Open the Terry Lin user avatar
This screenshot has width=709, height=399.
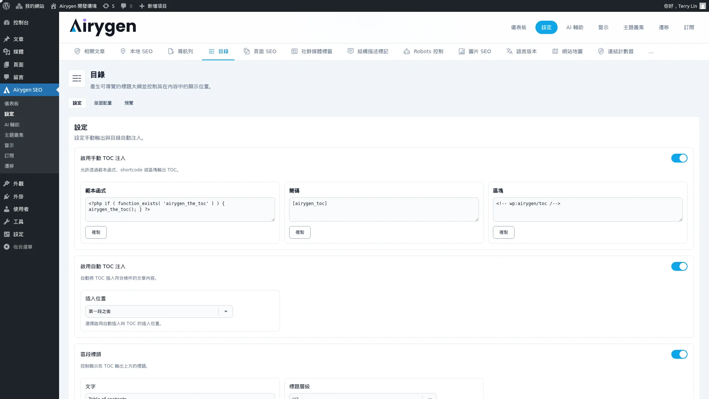[702, 6]
